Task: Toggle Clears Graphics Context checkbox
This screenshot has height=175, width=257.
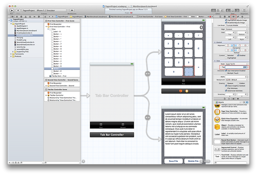Action: 226,86
